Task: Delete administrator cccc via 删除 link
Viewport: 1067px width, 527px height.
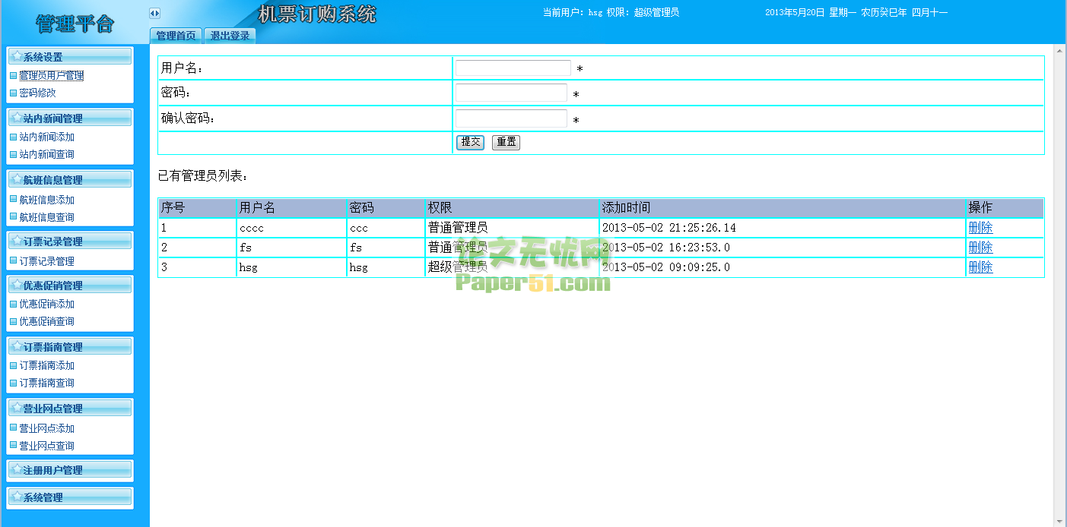Action: pos(980,228)
